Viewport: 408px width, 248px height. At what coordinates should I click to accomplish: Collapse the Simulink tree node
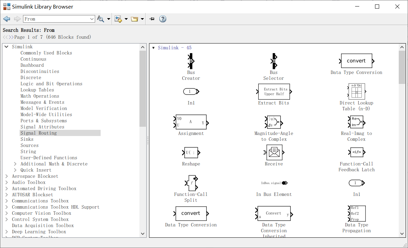(x=7, y=47)
